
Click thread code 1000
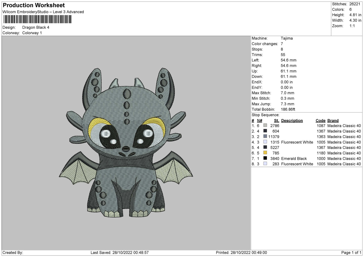pos(321,159)
